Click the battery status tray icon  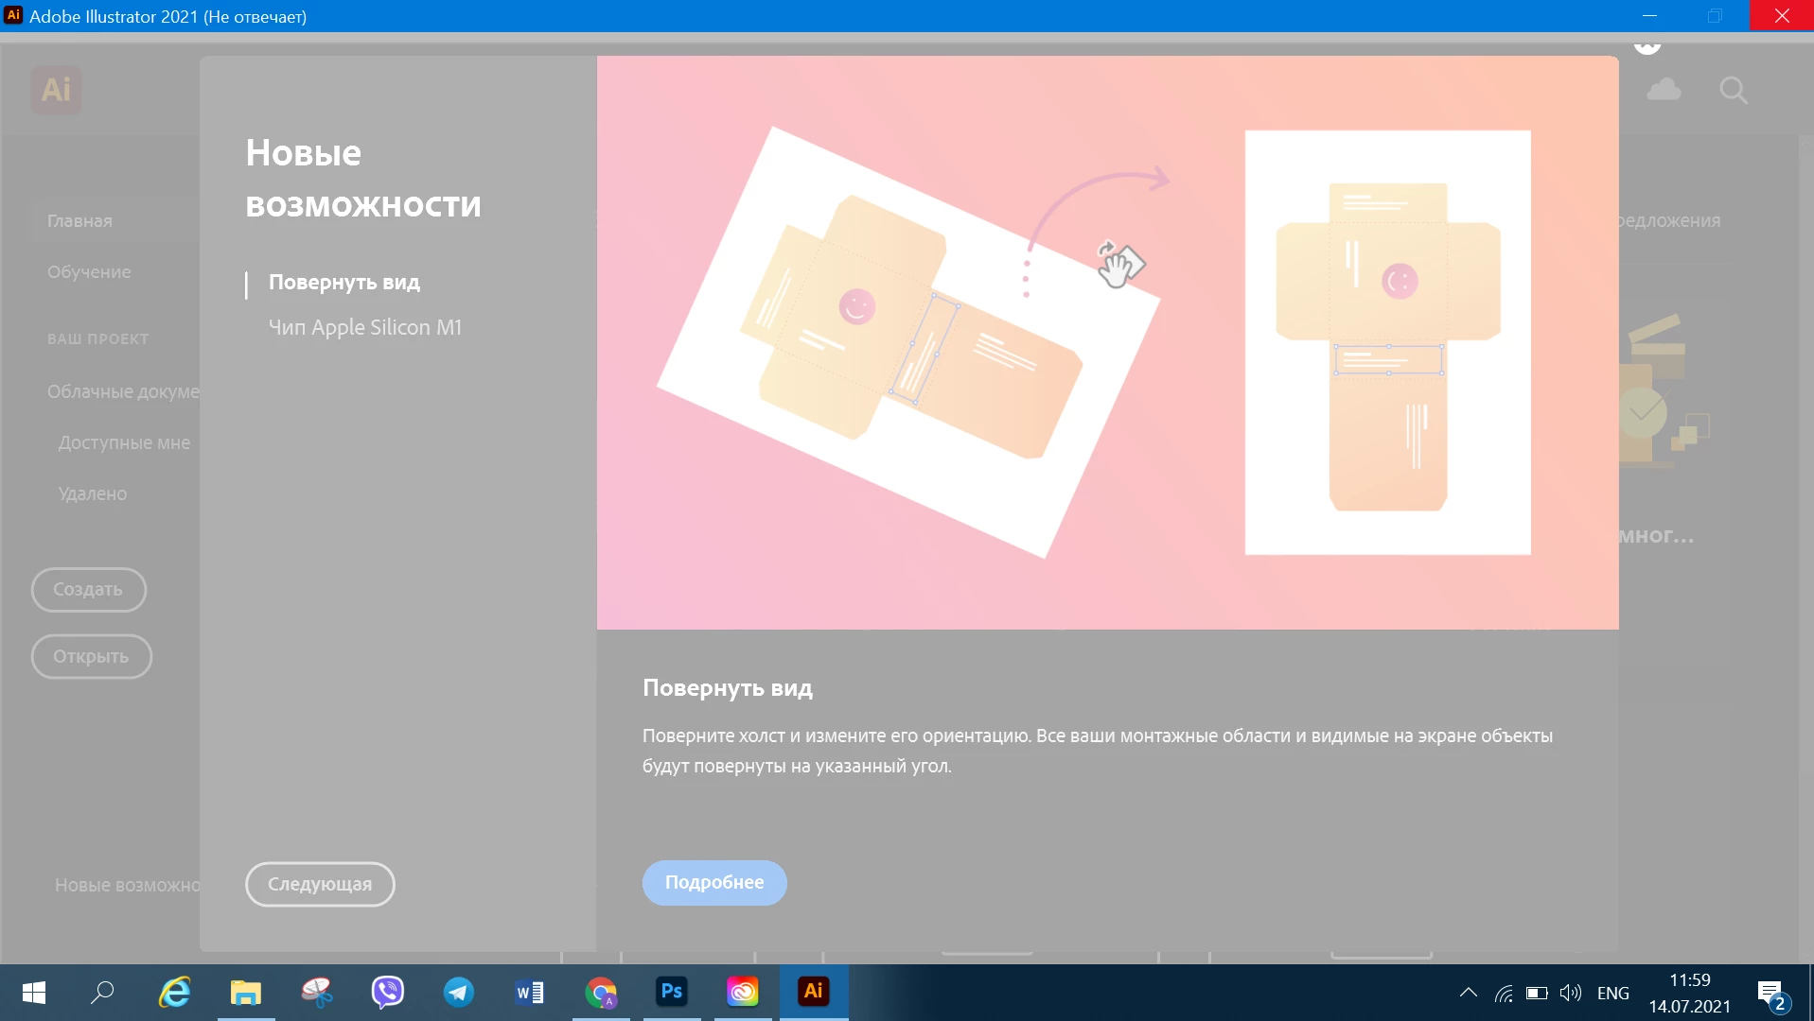point(1537,993)
